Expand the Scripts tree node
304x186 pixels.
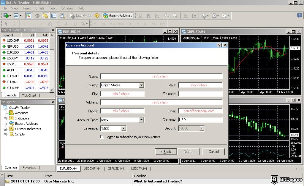[5, 135]
